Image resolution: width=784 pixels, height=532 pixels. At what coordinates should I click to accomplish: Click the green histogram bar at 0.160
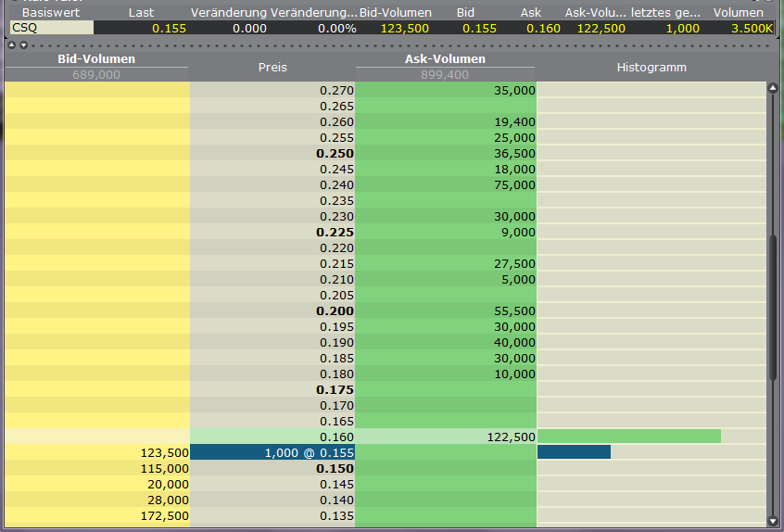click(x=628, y=437)
